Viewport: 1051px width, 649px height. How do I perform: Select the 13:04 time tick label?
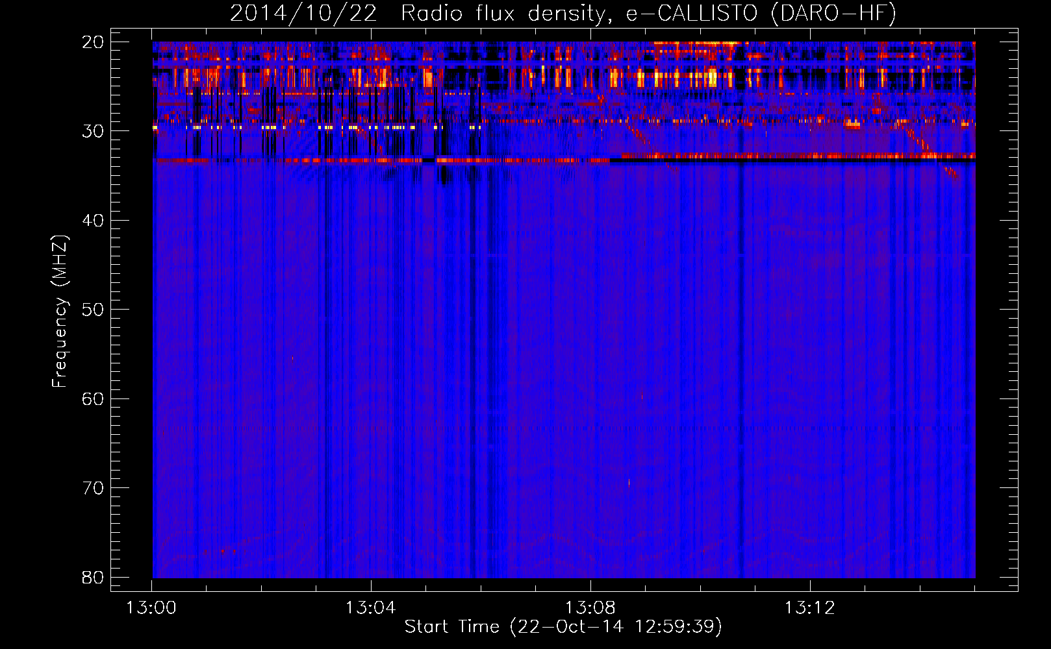tap(370, 608)
